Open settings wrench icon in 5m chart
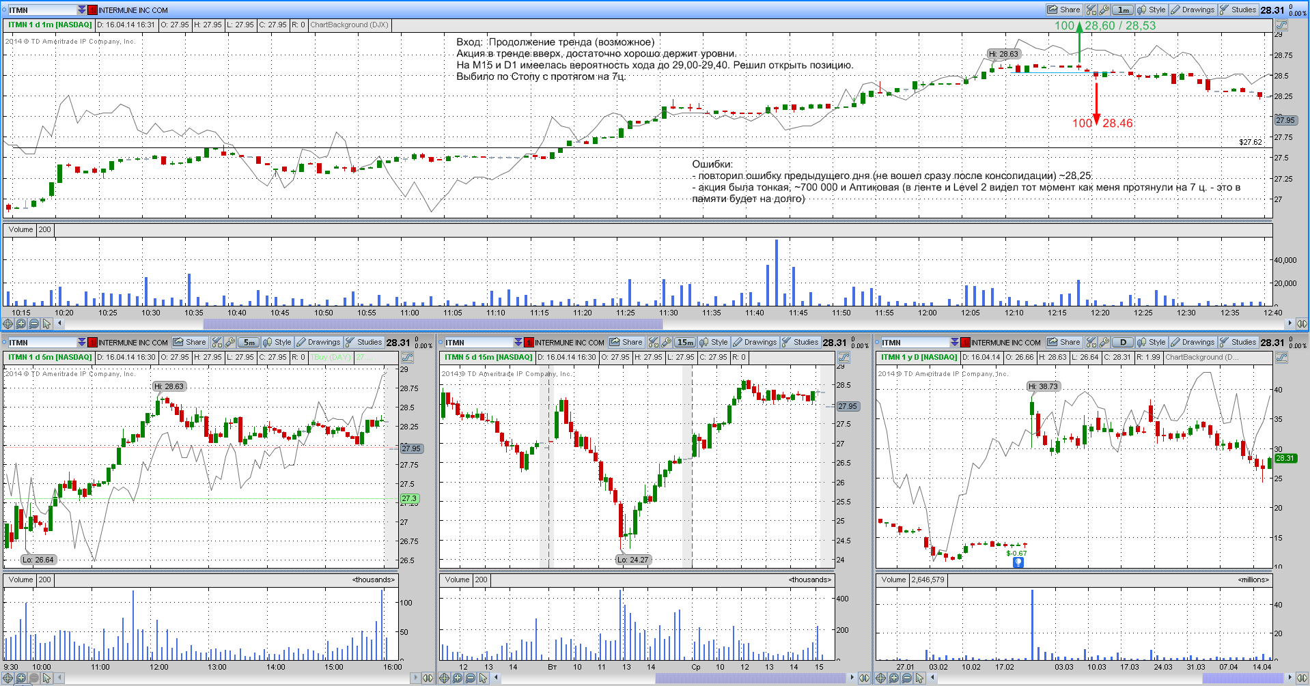This screenshot has height=686, width=1310. 229,342
